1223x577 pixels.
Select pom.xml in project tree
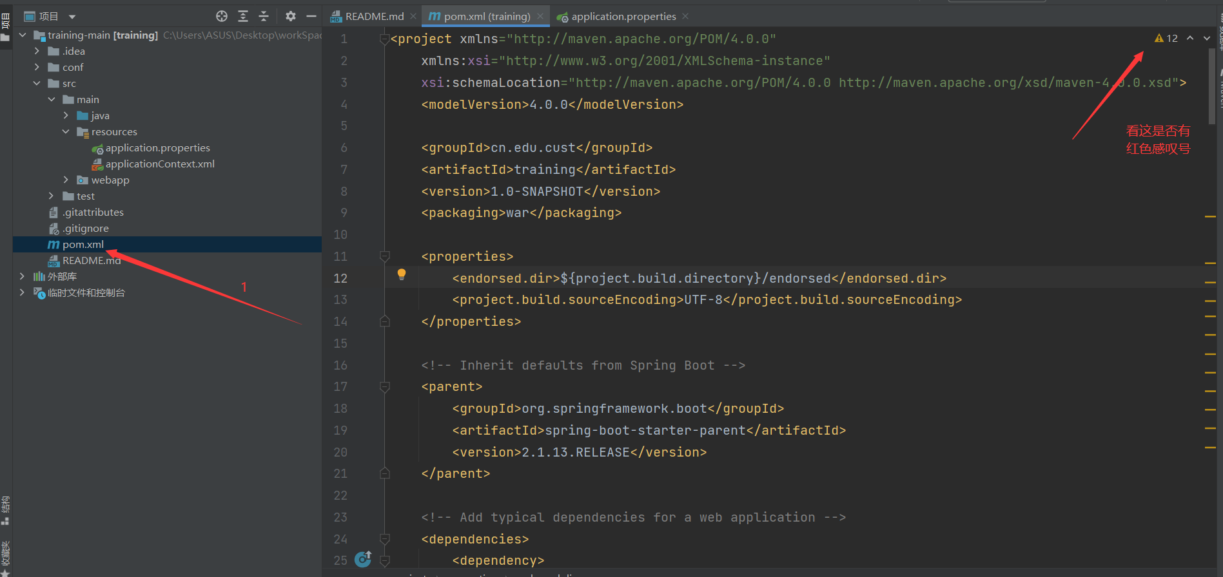pos(167,244)
